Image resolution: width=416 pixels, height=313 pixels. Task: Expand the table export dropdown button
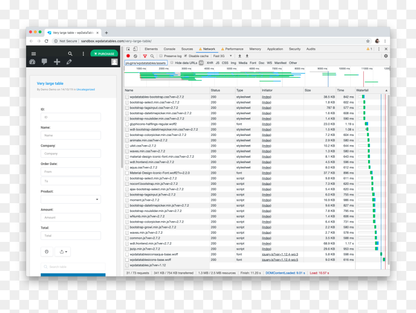[63, 252]
